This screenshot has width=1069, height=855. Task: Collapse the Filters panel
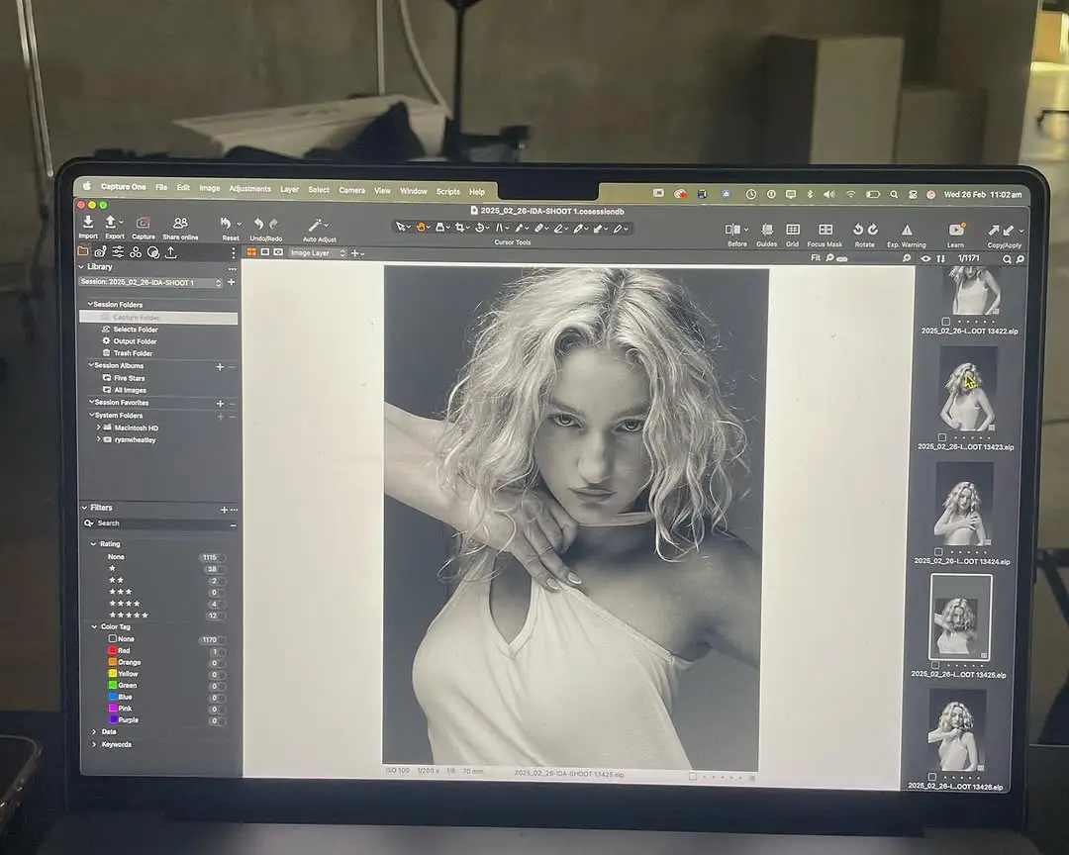point(84,508)
